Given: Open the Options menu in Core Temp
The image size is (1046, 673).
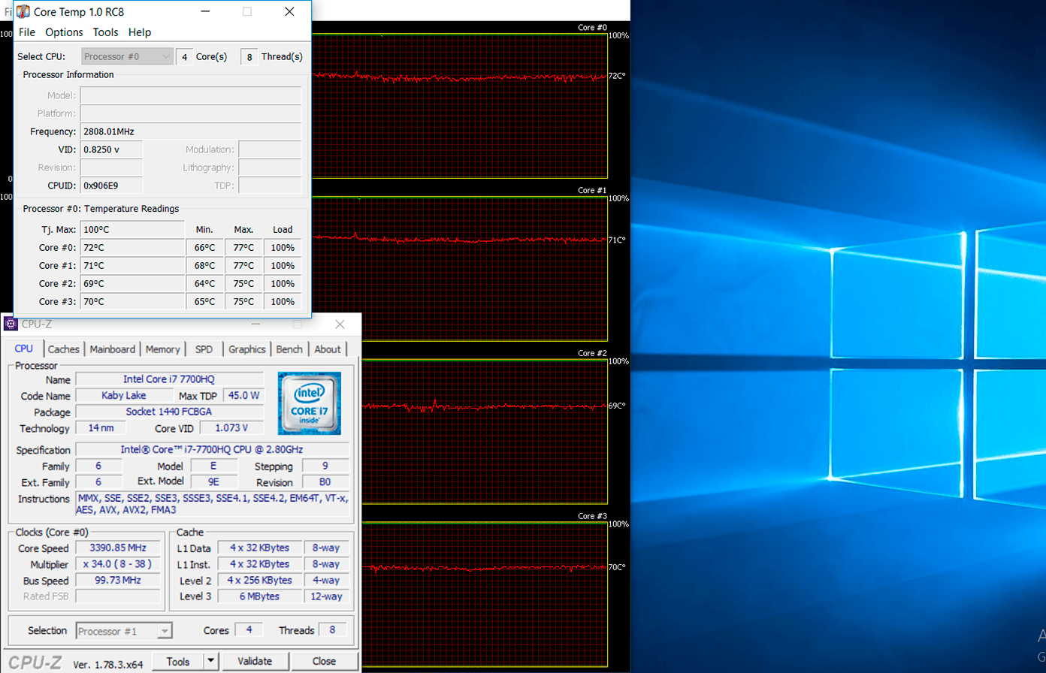Looking at the screenshot, I should click(64, 32).
